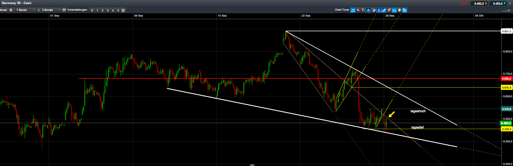Click the 9.891,0 price level label
Image resolution: width=513 pixels, height=166 pixels.
pyautogui.click(x=506, y=32)
